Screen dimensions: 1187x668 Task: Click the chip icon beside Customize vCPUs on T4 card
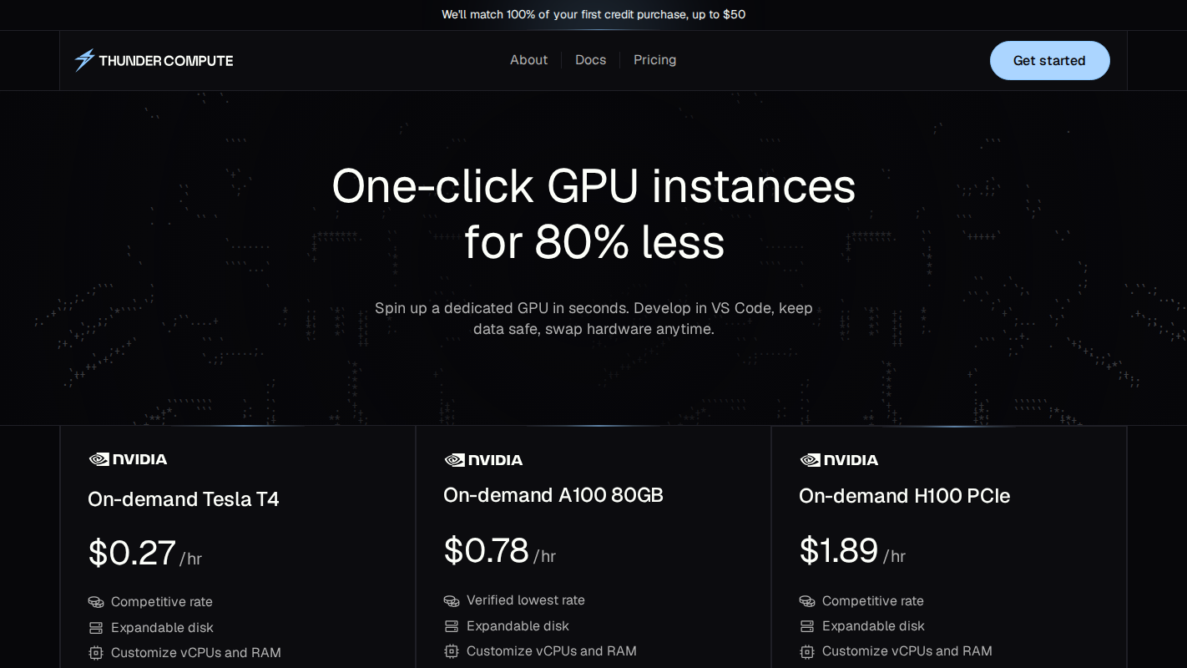[x=95, y=652]
